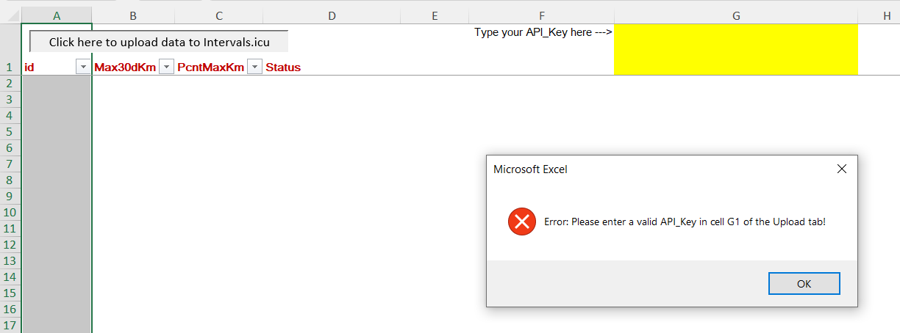
Task: Expand the Max30dKm filter dropdown
Action: [166, 67]
